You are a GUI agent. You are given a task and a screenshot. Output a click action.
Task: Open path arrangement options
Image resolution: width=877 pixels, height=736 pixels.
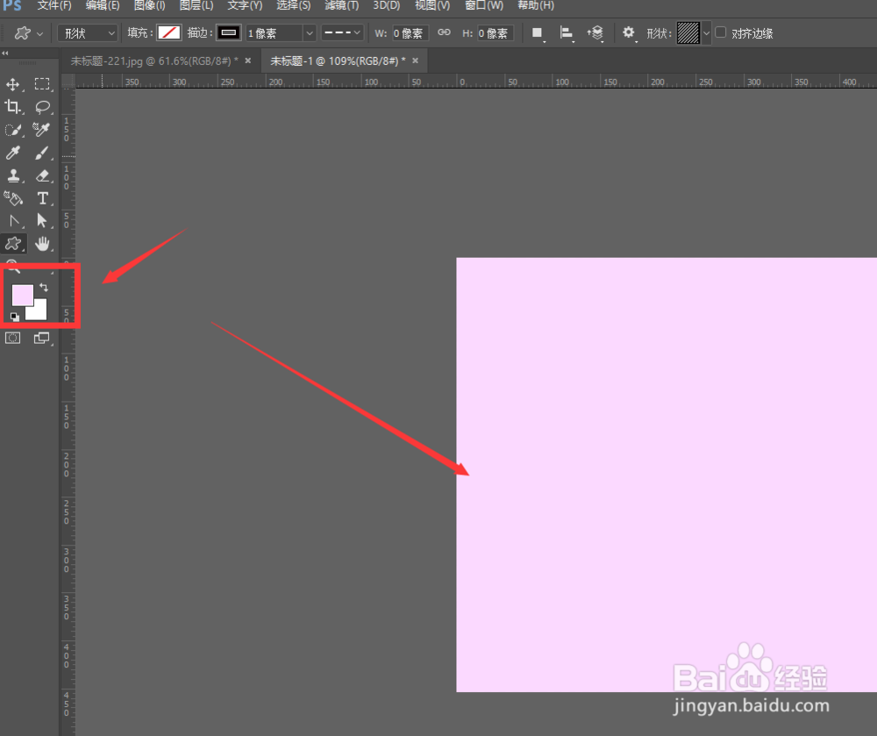(x=595, y=33)
